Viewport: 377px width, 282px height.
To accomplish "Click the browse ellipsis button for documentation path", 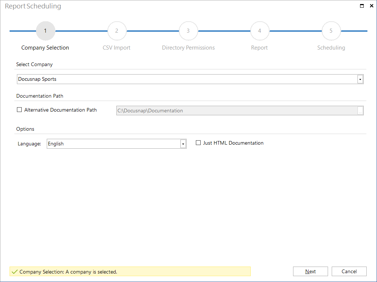I will pyautogui.click(x=360, y=111).
